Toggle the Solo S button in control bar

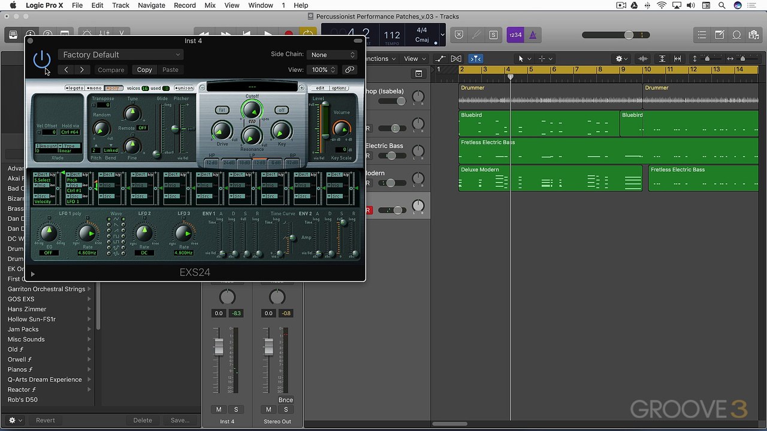pos(493,35)
